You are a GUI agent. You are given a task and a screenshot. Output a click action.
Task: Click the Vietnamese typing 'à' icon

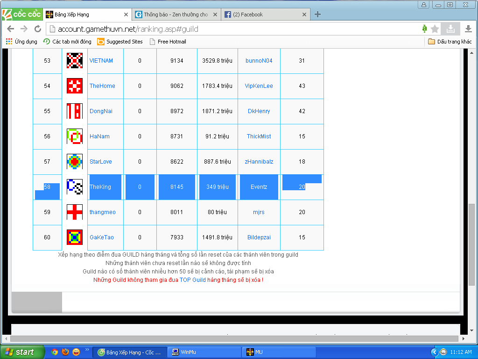424,29
